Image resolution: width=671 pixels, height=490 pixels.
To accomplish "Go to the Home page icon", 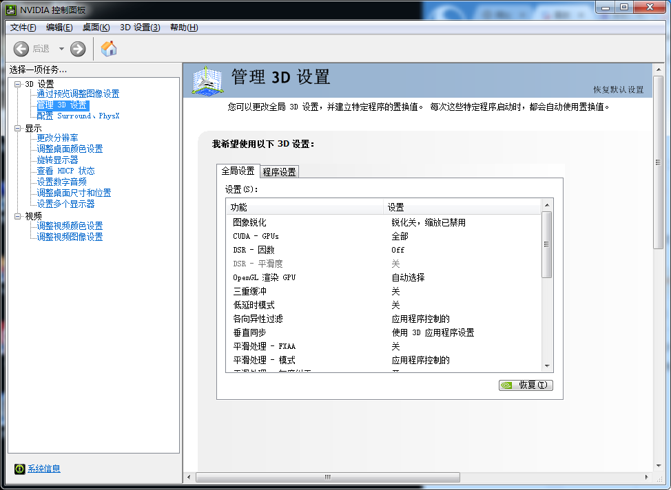I will [x=109, y=48].
